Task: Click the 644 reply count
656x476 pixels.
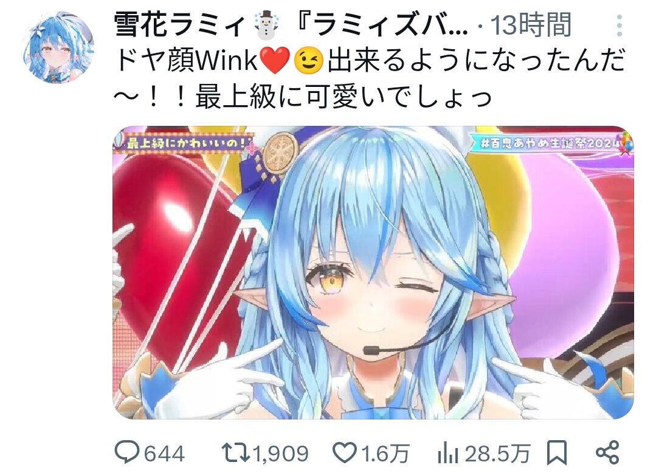Action: tap(164, 454)
